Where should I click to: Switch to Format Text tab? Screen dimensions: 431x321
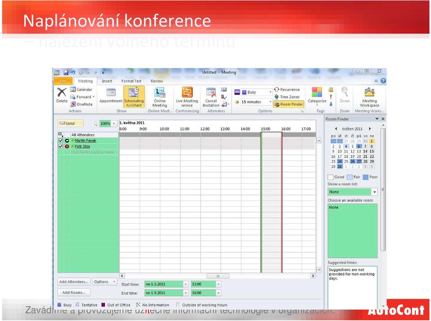click(131, 81)
